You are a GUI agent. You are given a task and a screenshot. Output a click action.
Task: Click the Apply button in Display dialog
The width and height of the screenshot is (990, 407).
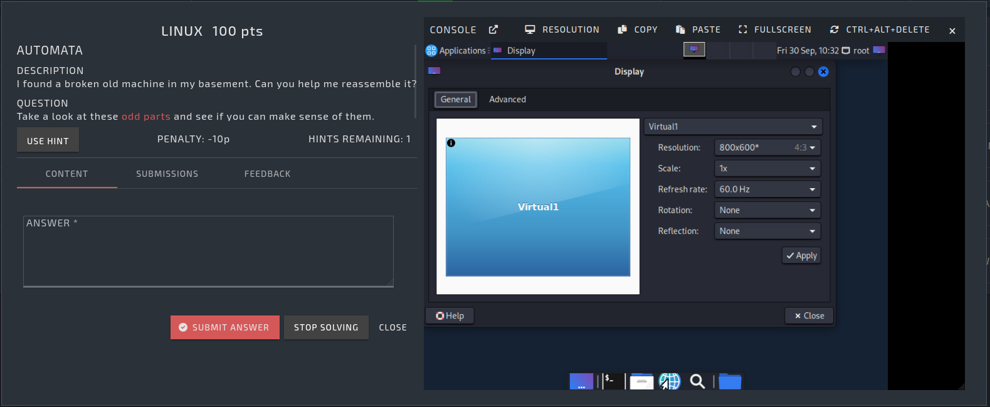[801, 256]
